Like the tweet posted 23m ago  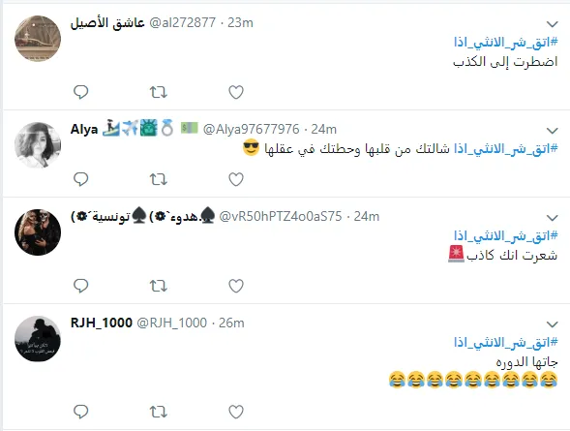[x=236, y=92]
